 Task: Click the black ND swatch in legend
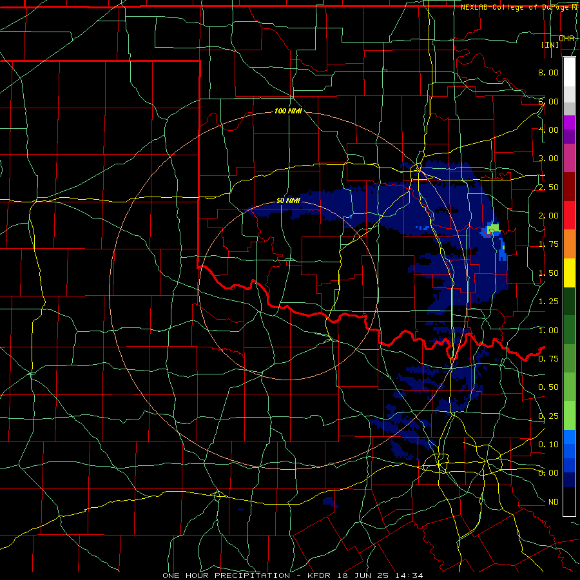click(x=569, y=501)
